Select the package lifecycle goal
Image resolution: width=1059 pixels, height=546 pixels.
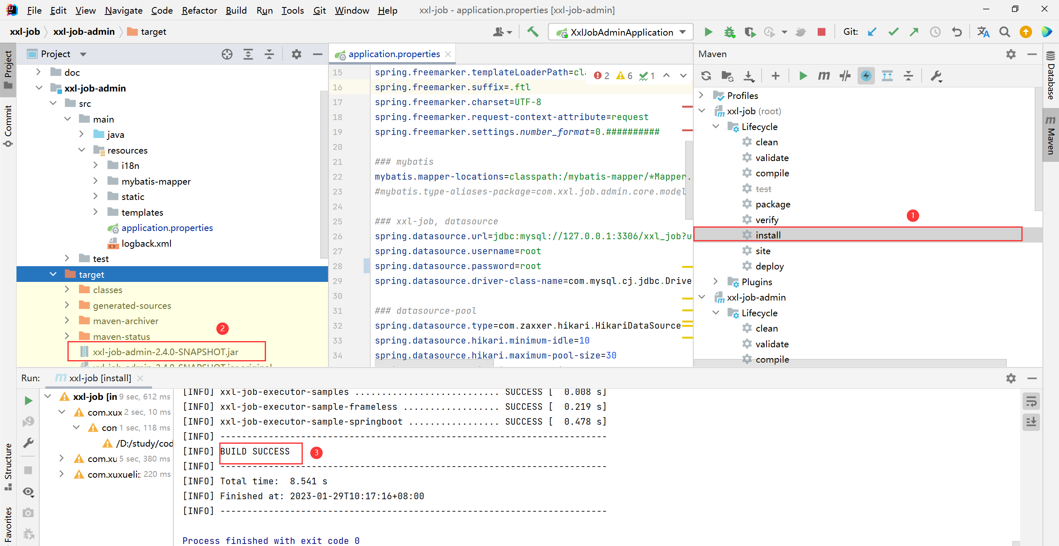[773, 204]
